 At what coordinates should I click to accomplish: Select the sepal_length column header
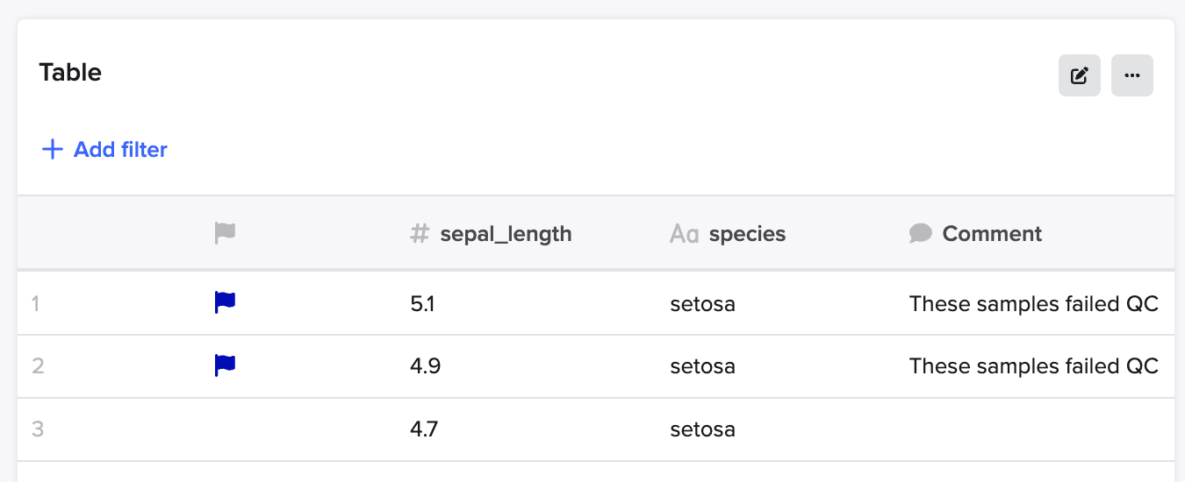pyautogui.click(x=506, y=234)
